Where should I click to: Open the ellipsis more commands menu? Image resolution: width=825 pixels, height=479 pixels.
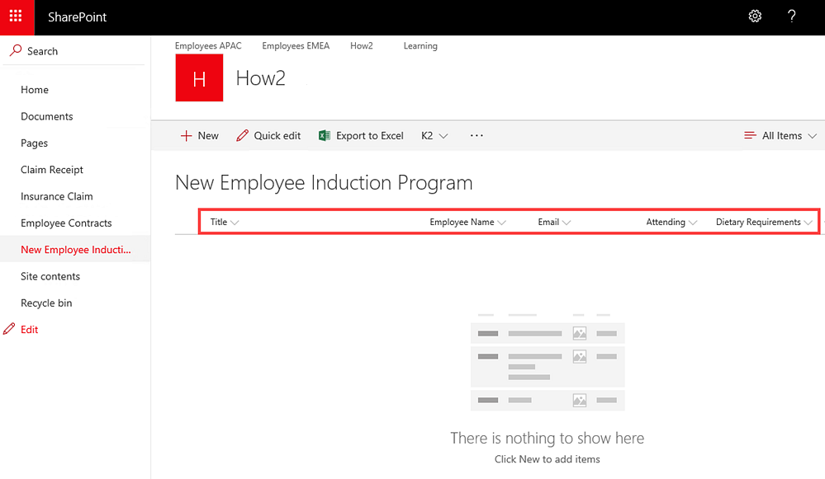[477, 136]
